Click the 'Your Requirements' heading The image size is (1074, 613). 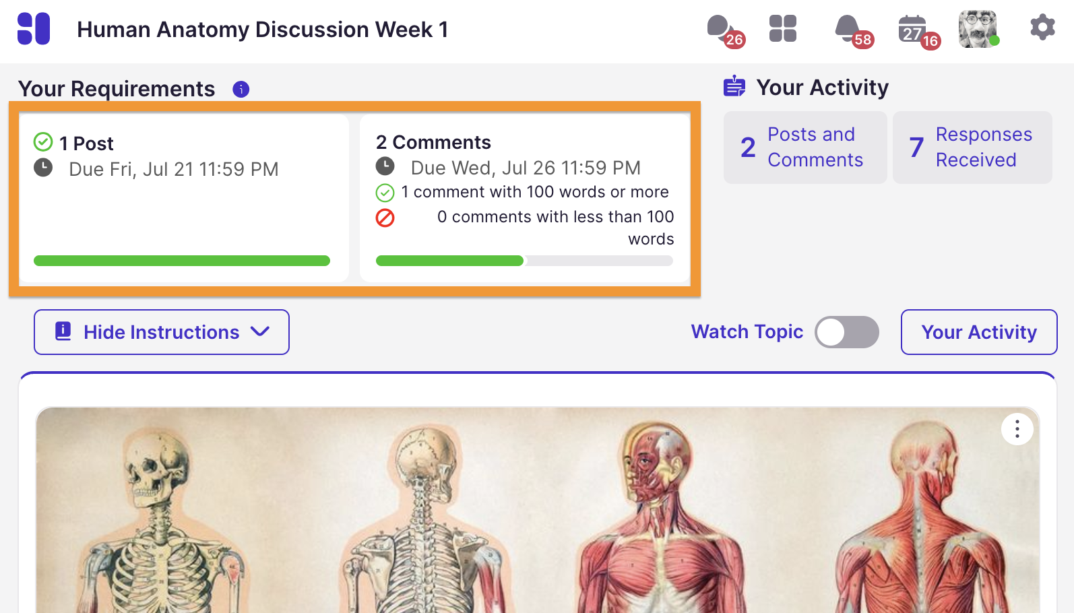coord(117,89)
